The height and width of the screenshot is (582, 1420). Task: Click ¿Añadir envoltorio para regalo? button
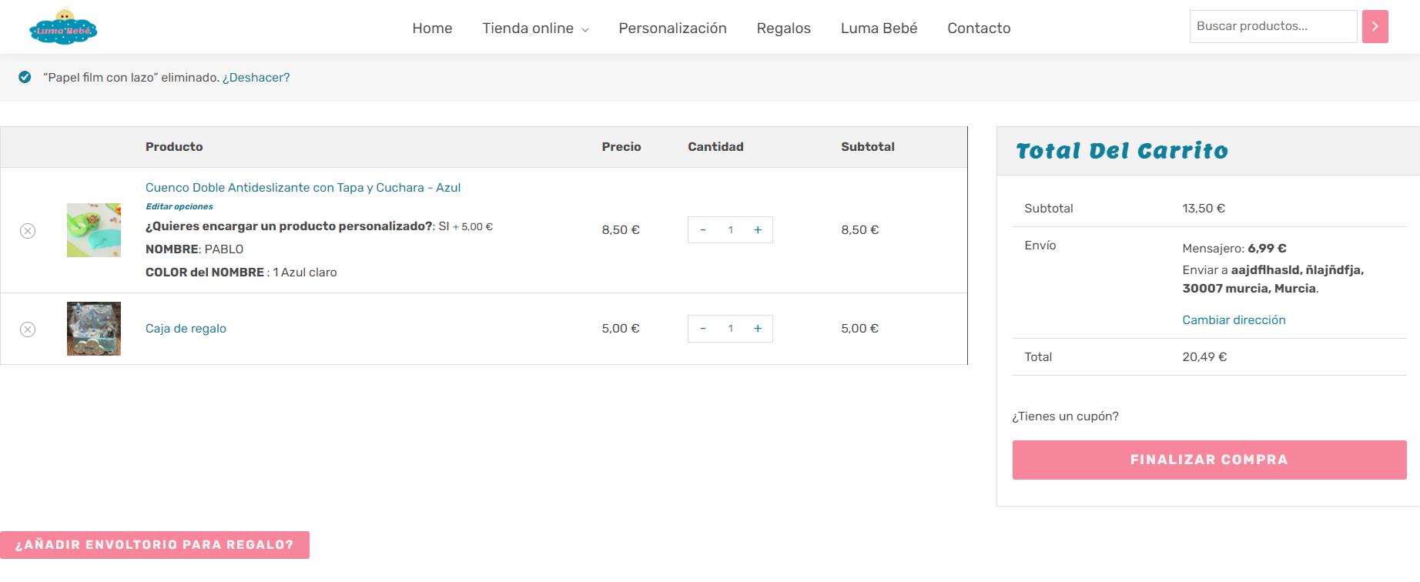155,545
